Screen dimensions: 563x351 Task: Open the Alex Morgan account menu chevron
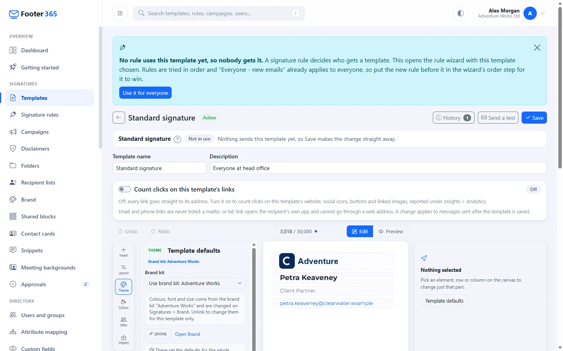[543, 13]
